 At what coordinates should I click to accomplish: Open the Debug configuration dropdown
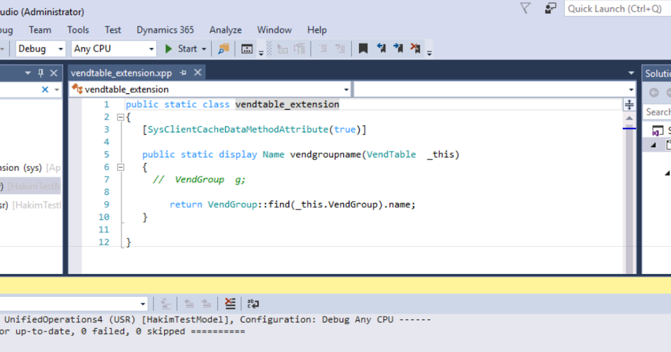pos(59,49)
